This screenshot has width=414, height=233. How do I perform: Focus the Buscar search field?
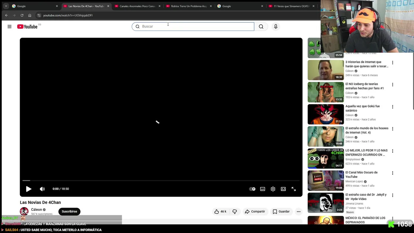[193, 27]
